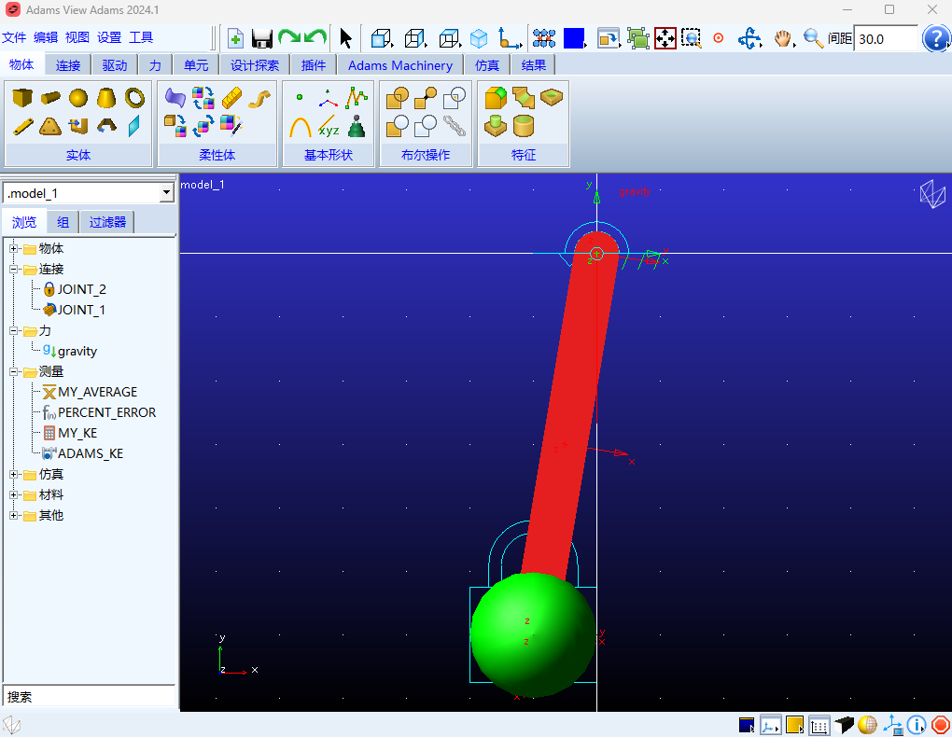Viewport: 952px width, 737px height.
Task: Expand the 物体 folder
Action: (13, 248)
